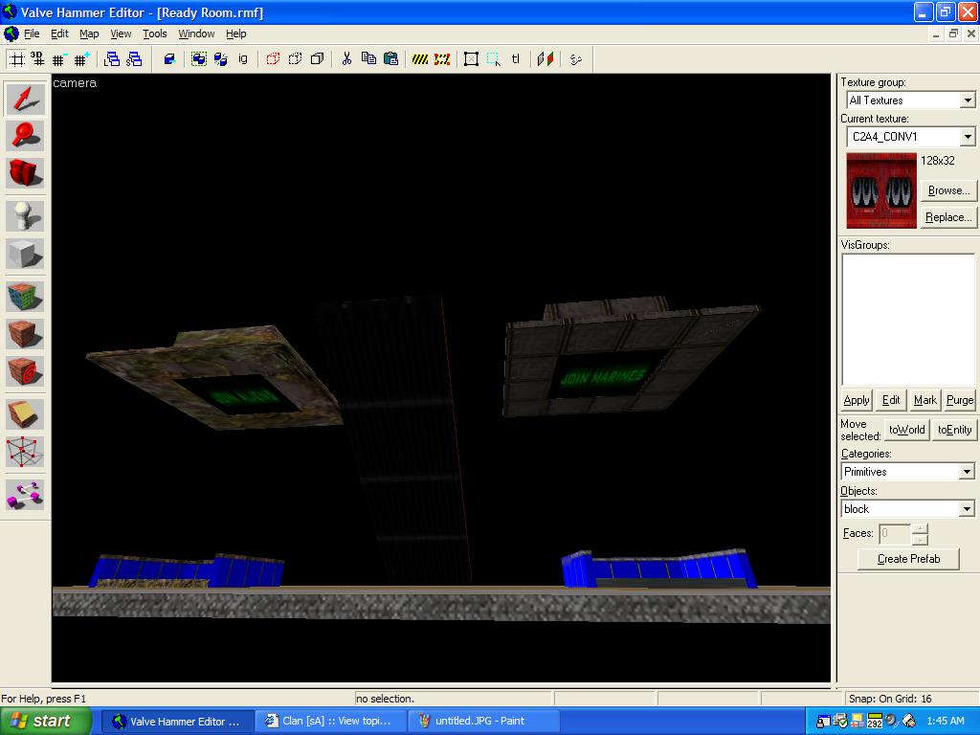Click Hide unselected objects icon
This screenshot has height=735, width=980.
295,59
